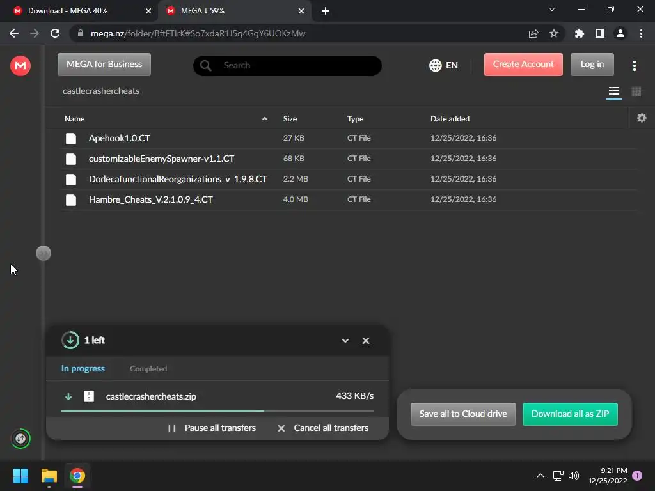Open Windows Start menu

[x=20, y=476]
